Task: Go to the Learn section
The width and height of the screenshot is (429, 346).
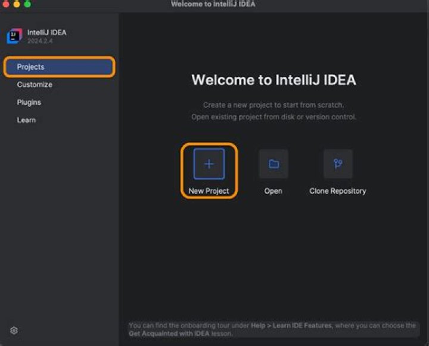Action: 26,120
